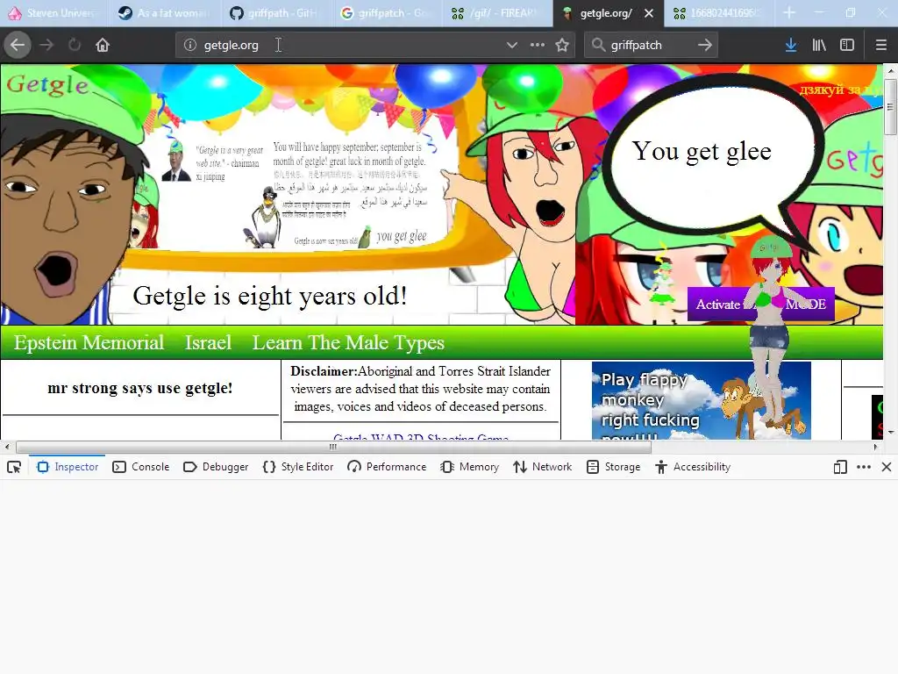The height and width of the screenshot is (674, 898).
Task: Open the Network devtools tab
Action: [x=543, y=467]
